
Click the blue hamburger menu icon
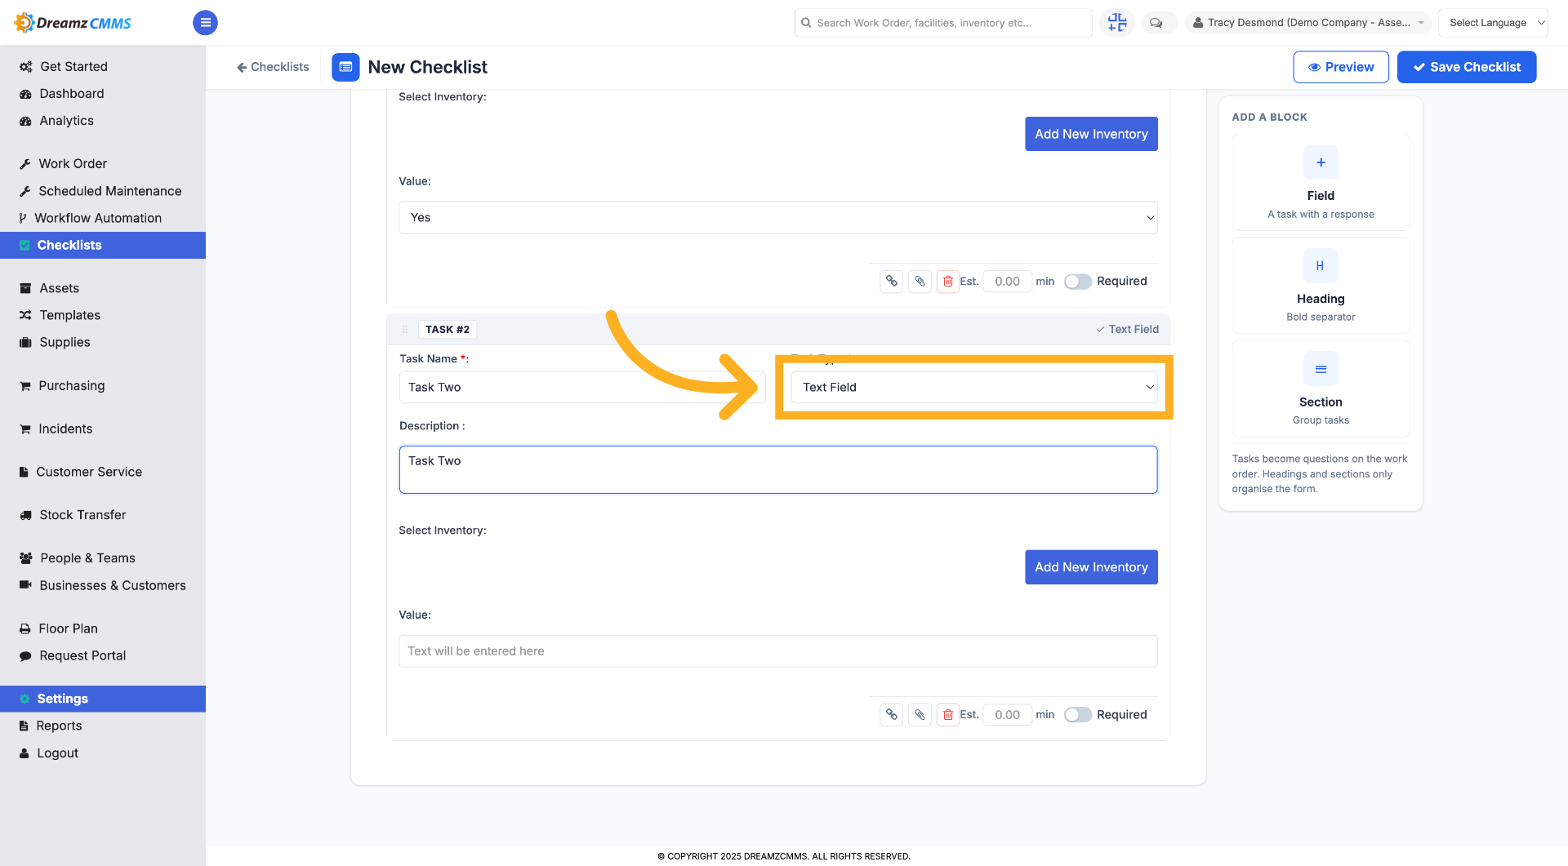point(205,23)
